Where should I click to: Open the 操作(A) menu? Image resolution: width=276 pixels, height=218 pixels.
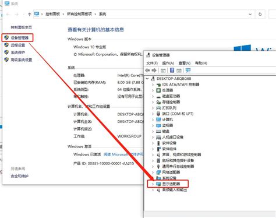(x=168, y=63)
